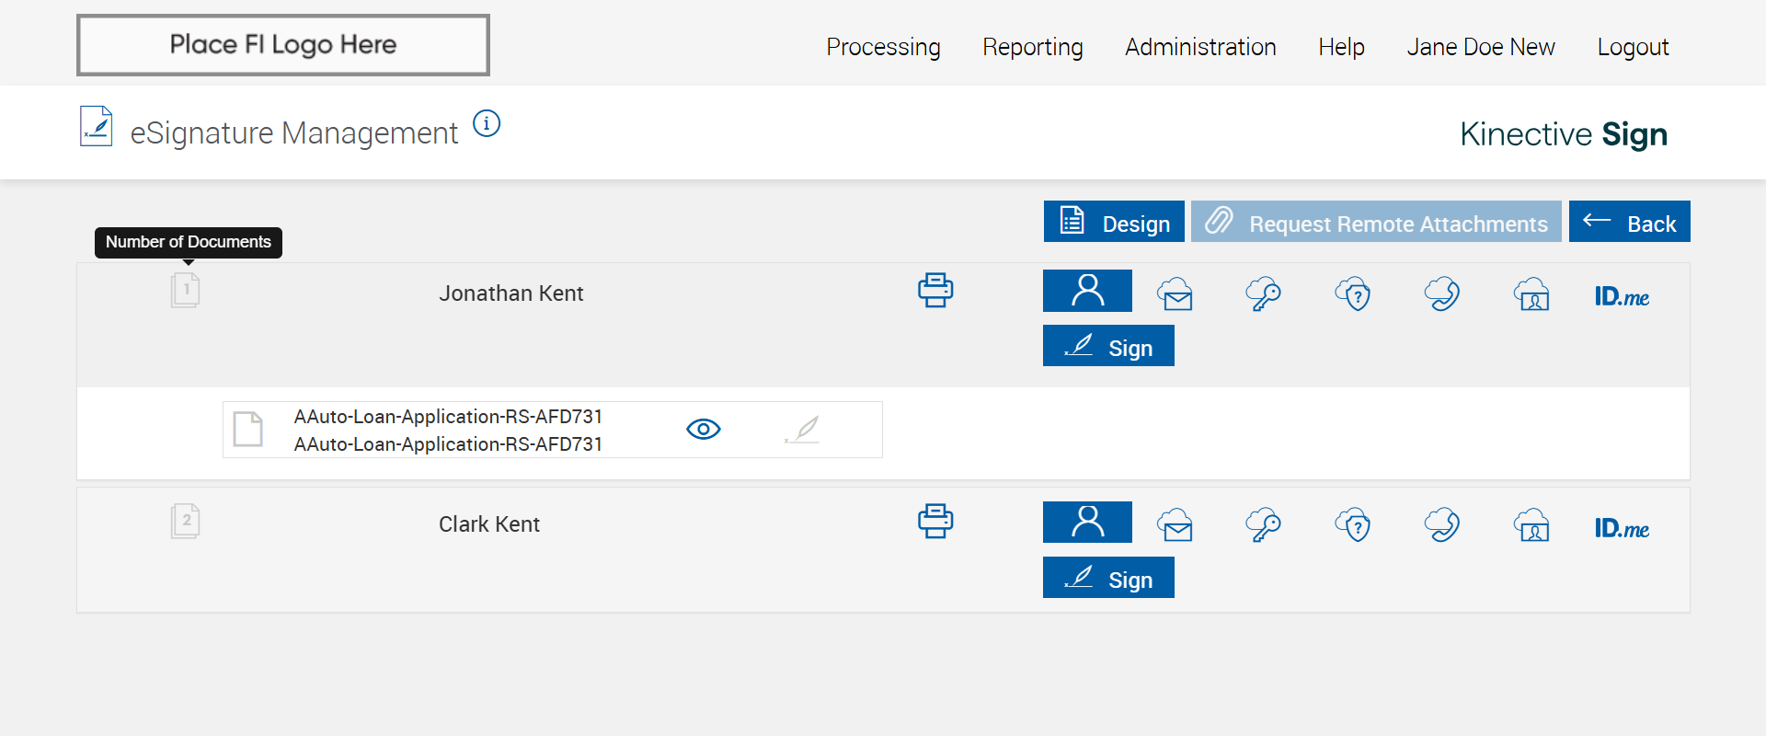Open the Administration menu

pyautogui.click(x=1200, y=47)
